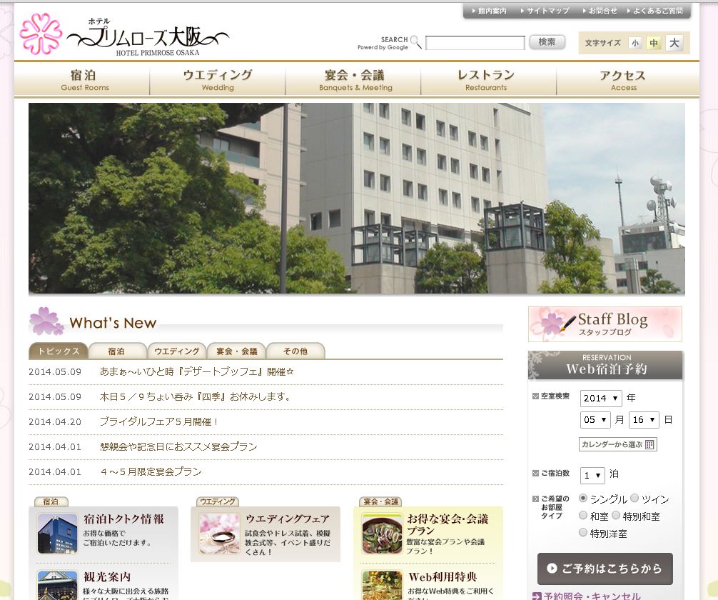Click into the Google search text field
718x600 pixels.
pyautogui.click(x=475, y=43)
